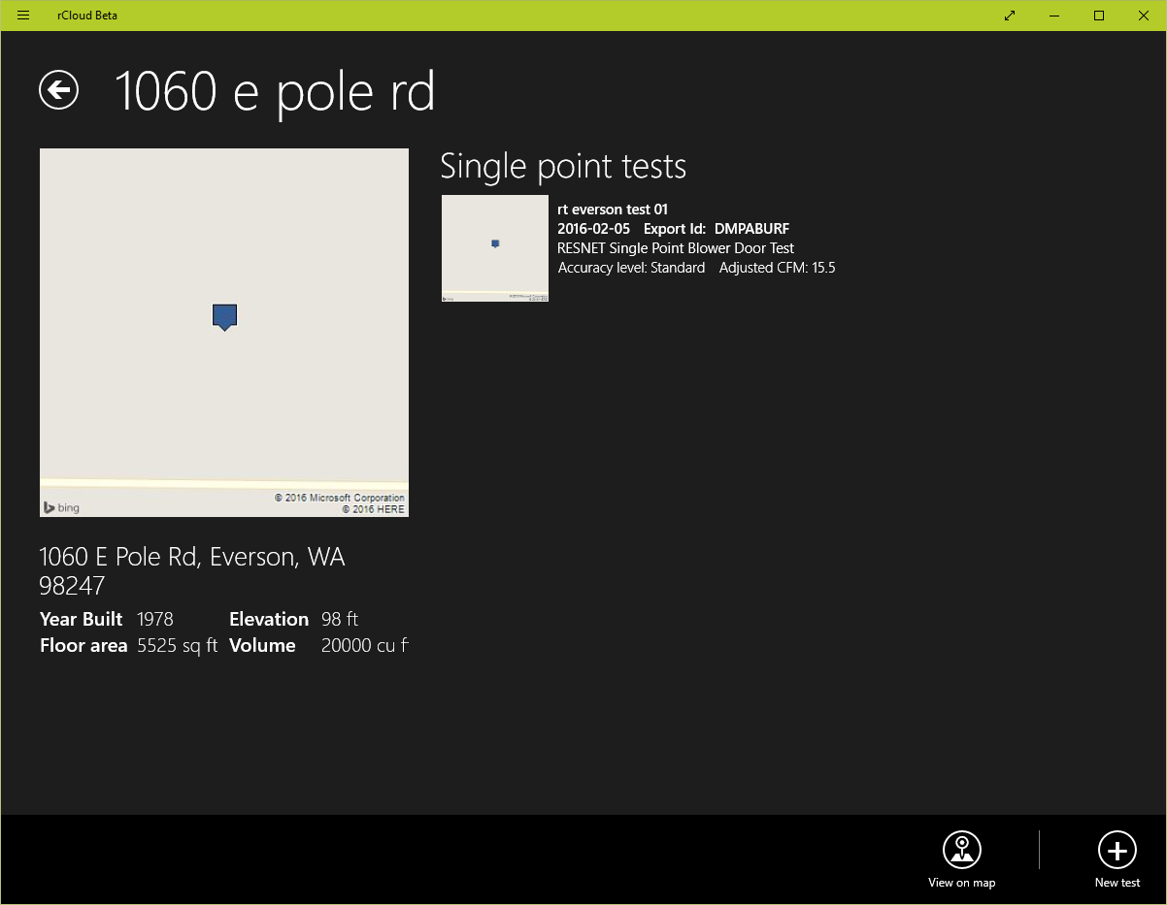Click RESNET Single Point Blower Door Test
Screen dimensions: 1167x905
point(676,248)
